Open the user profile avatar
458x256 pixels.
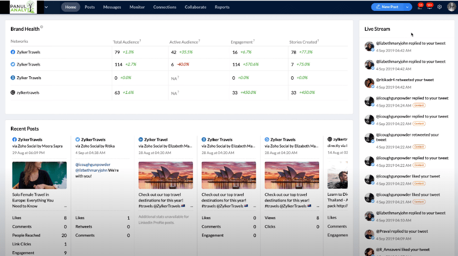coord(451,7)
